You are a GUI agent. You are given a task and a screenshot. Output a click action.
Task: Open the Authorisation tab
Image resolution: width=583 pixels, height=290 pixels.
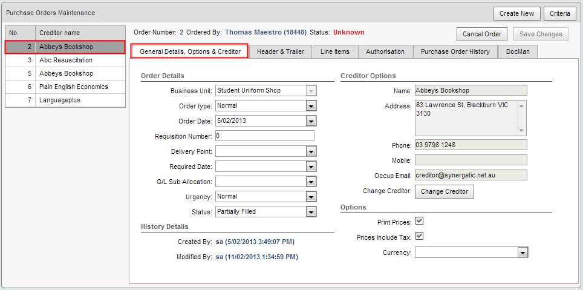coord(385,51)
